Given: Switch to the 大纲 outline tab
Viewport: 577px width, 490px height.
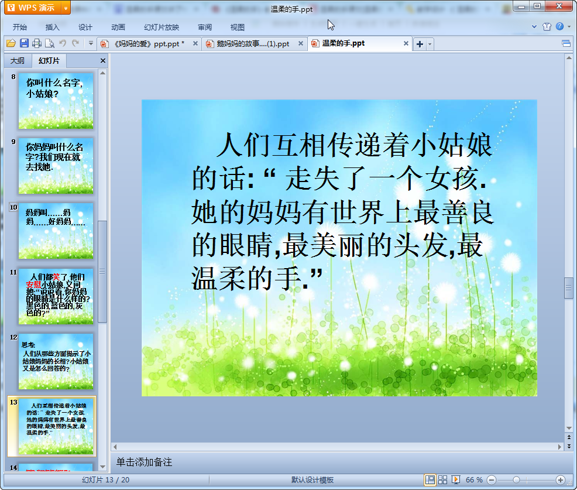Looking at the screenshot, I should click(18, 61).
